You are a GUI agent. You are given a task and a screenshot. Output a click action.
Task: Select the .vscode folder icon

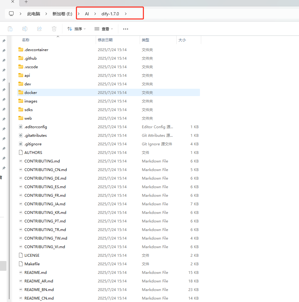point(21,67)
